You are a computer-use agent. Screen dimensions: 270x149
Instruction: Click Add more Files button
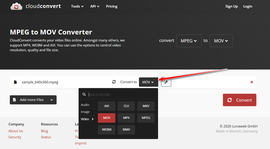(33, 100)
